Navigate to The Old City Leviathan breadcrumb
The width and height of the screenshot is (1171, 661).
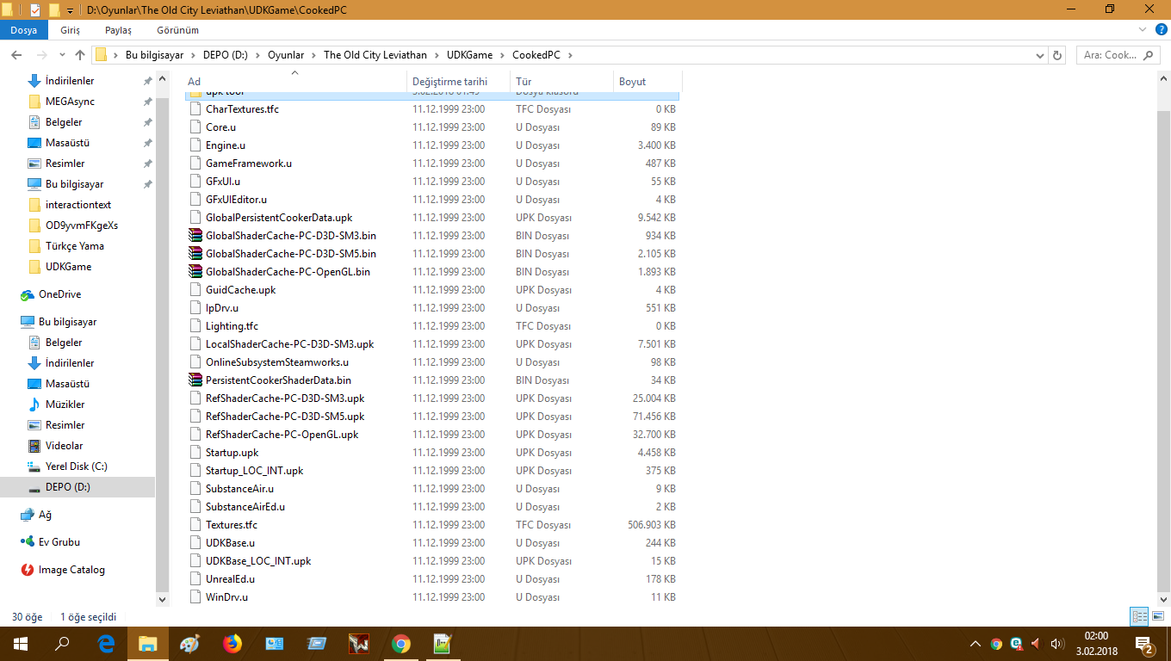point(375,55)
